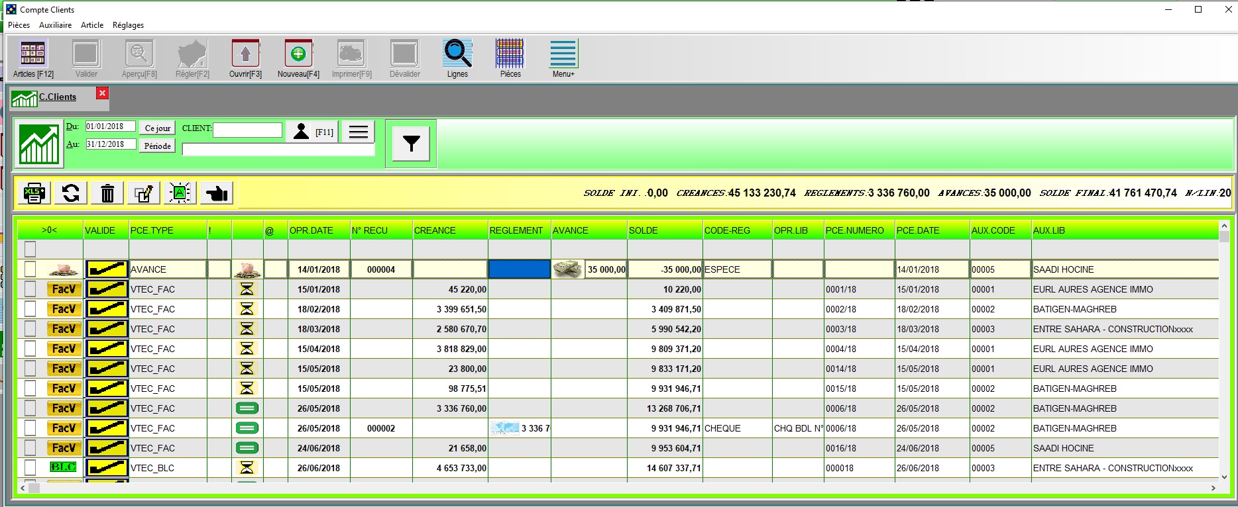This screenshot has width=1238, height=507.
Task: Open the Réglages menu
Action: (x=128, y=25)
